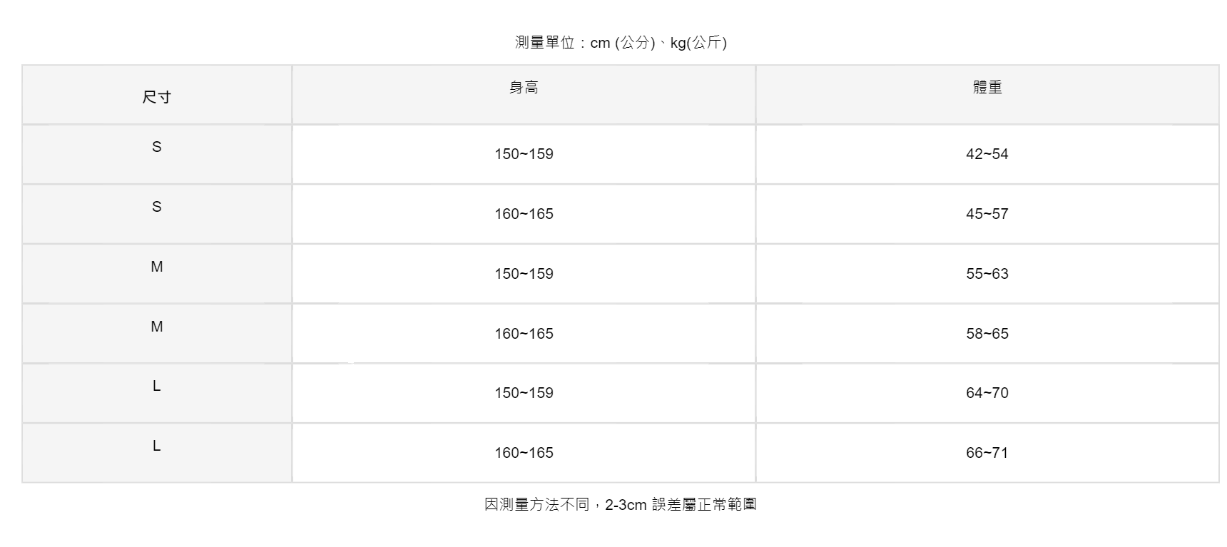Screen dimensions: 1227x547
Task: Click the 2-3cm measurement error note
Action: 621,505
